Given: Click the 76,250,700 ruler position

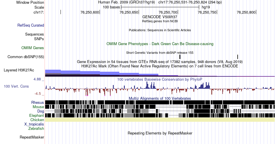Looking at the screenshot, I should point(168,12).
